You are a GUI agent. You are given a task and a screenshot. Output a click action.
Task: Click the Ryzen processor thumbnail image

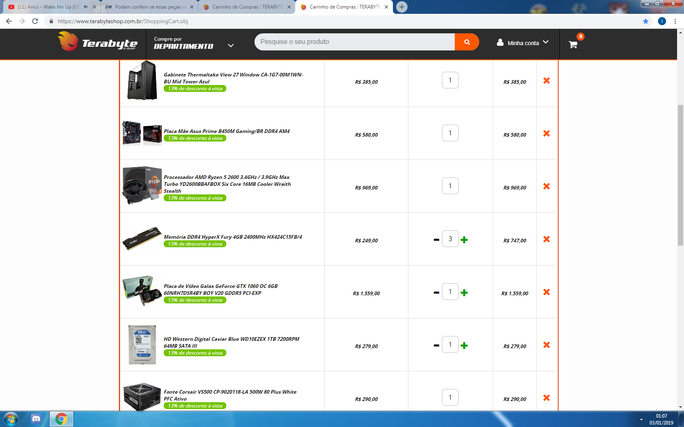point(142,185)
